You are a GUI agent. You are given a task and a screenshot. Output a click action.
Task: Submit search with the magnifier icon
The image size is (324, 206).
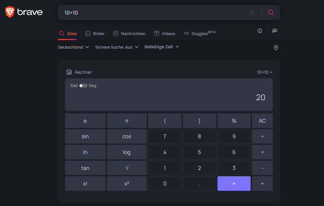point(271,13)
